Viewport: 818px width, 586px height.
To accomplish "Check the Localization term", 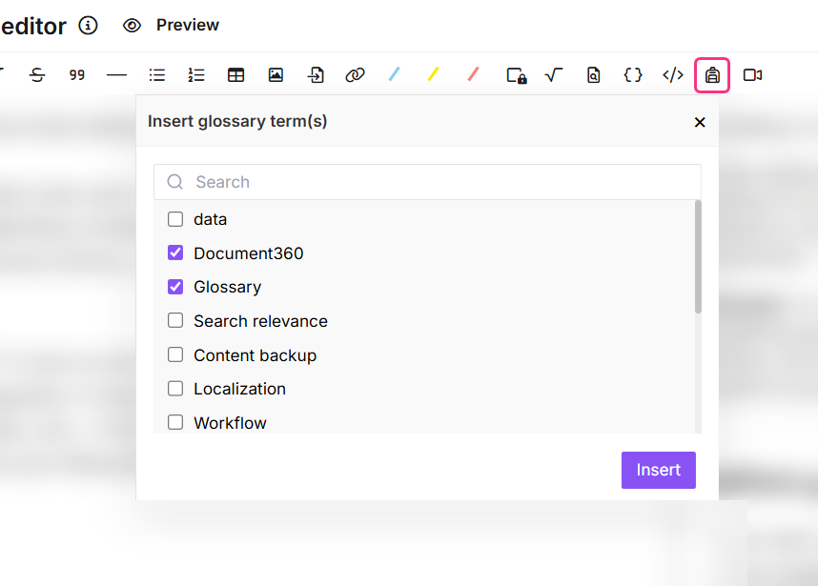I will [x=175, y=389].
